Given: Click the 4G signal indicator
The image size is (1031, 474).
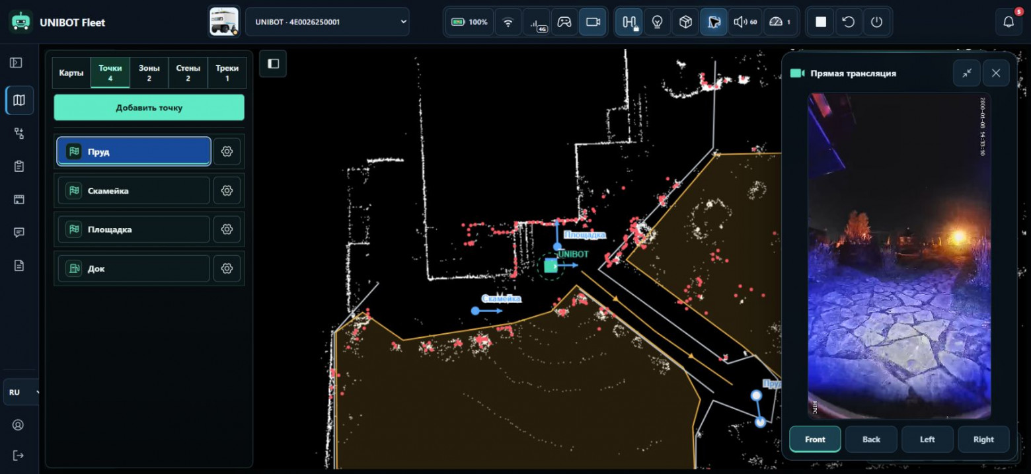Looking at the screenshot, I should [x=536, y=22].
